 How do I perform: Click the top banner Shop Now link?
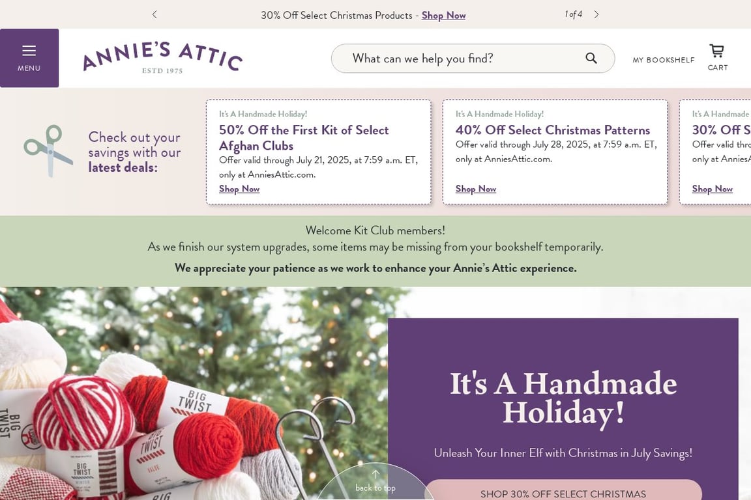[x=443, y=15]
